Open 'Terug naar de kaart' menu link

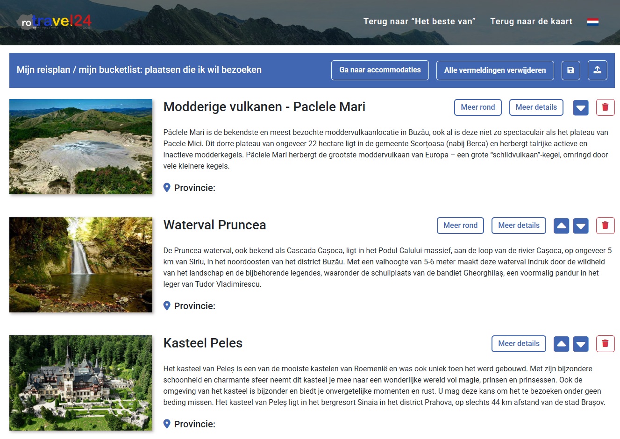tap(531, 21)
